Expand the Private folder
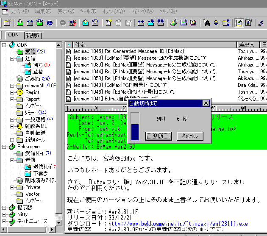Viewport: 267px width, 236px height. 12,187
